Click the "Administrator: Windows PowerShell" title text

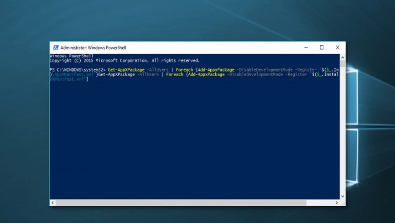[93, 47]
